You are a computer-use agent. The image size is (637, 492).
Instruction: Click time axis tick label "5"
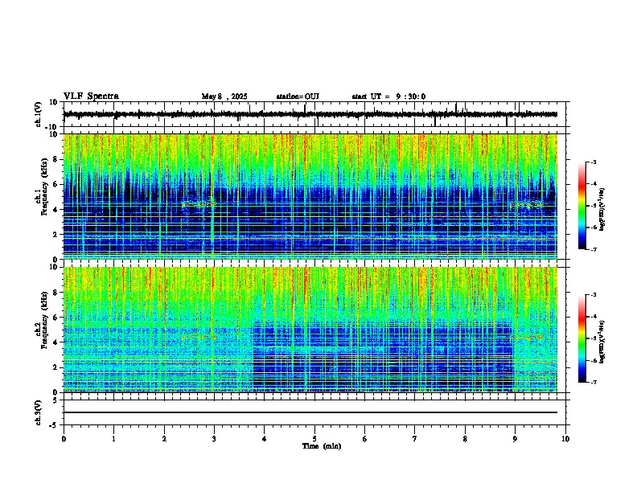click(314, 439)
